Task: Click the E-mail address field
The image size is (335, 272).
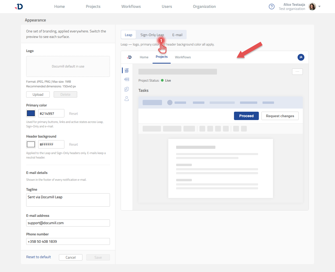Action: (68, 223)
